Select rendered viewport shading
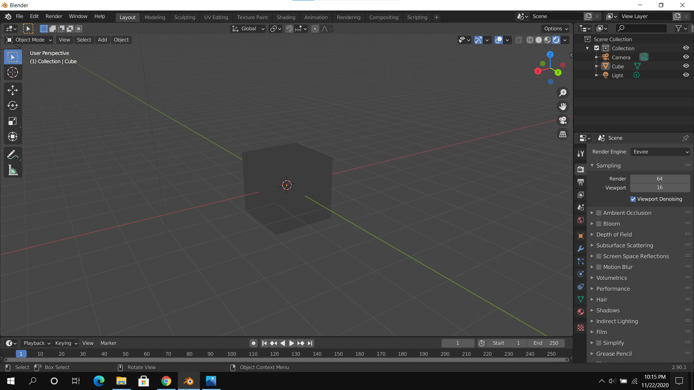The height and width of the screenshot is (390, 694). click(x=556, y=40)
